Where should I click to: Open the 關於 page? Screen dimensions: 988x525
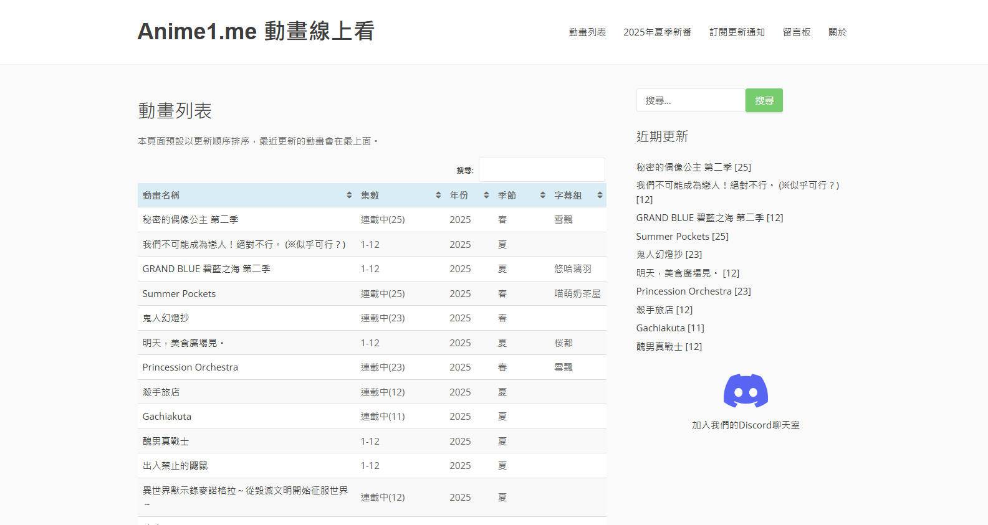pyautogui.click(x=837, y=32)
